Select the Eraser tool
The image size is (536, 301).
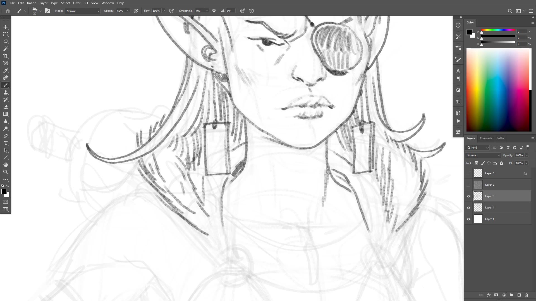pos(6,107)
